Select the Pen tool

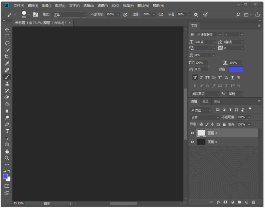(7, 124)
